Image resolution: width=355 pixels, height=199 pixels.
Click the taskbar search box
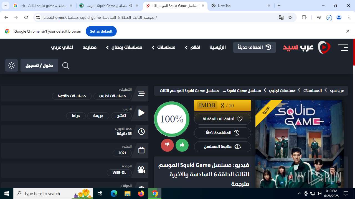(x=53, y=193)
